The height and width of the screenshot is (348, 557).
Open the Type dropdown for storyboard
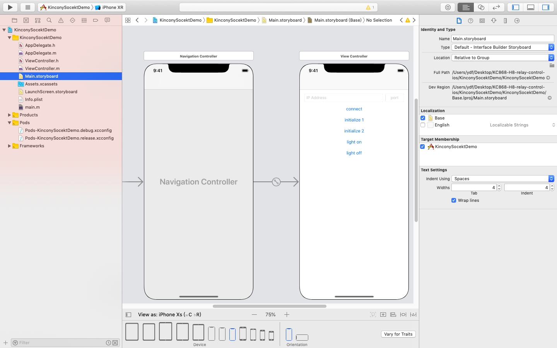(x=503, y=47)
